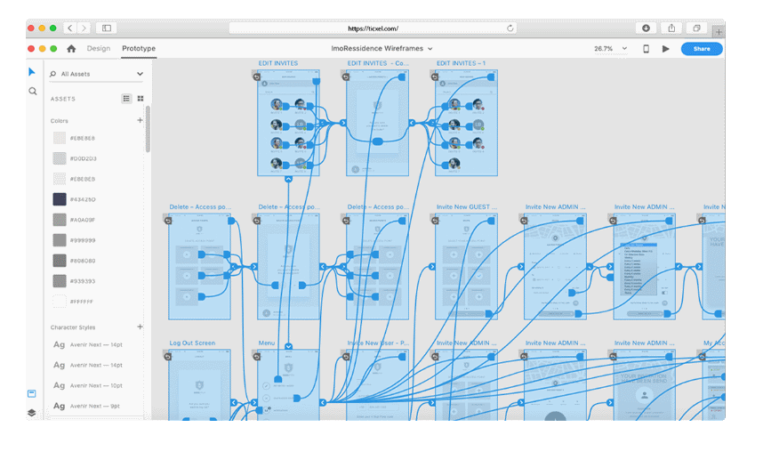The image size is (763, 476).
Task: Select the #FFFFFF color swatch
Action: (60, 302)
